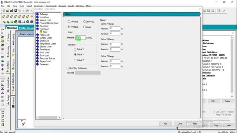Open the Load & Definition vertical tab

tap(13, 83)
